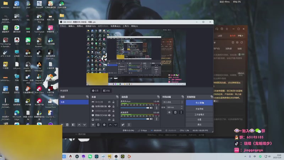Viewport: 284px width, 160px height.
Task: Open the 工具(T) menu
Action: click(x=126, y=26)
